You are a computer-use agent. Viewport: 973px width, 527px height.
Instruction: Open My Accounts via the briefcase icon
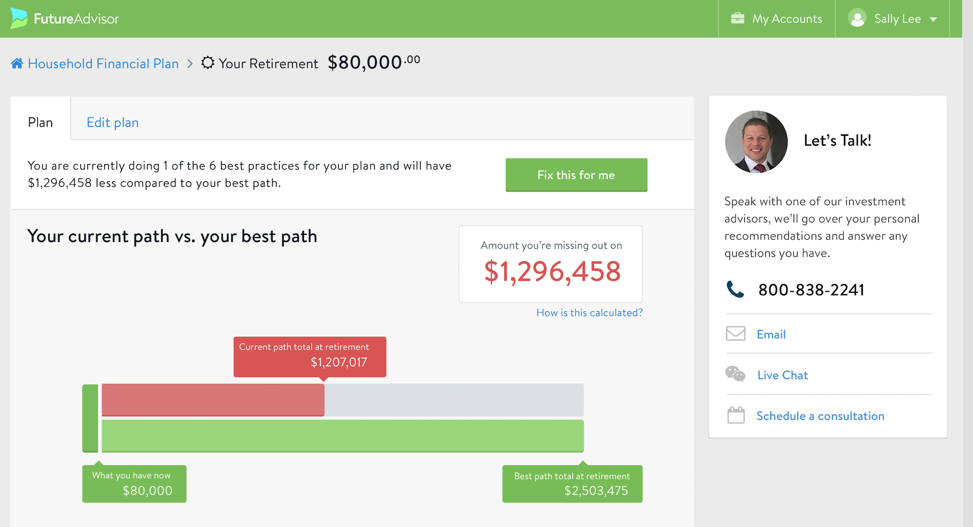coord(737,18)
